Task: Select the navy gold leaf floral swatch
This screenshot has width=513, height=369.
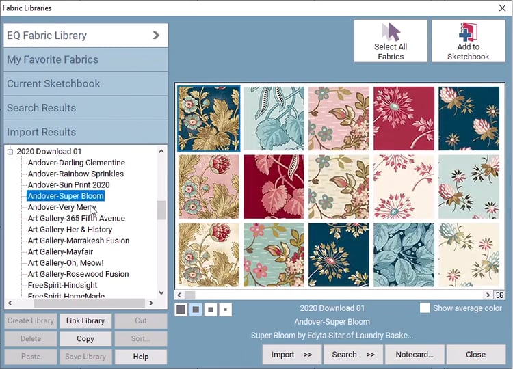Action: tap(209, 118)
